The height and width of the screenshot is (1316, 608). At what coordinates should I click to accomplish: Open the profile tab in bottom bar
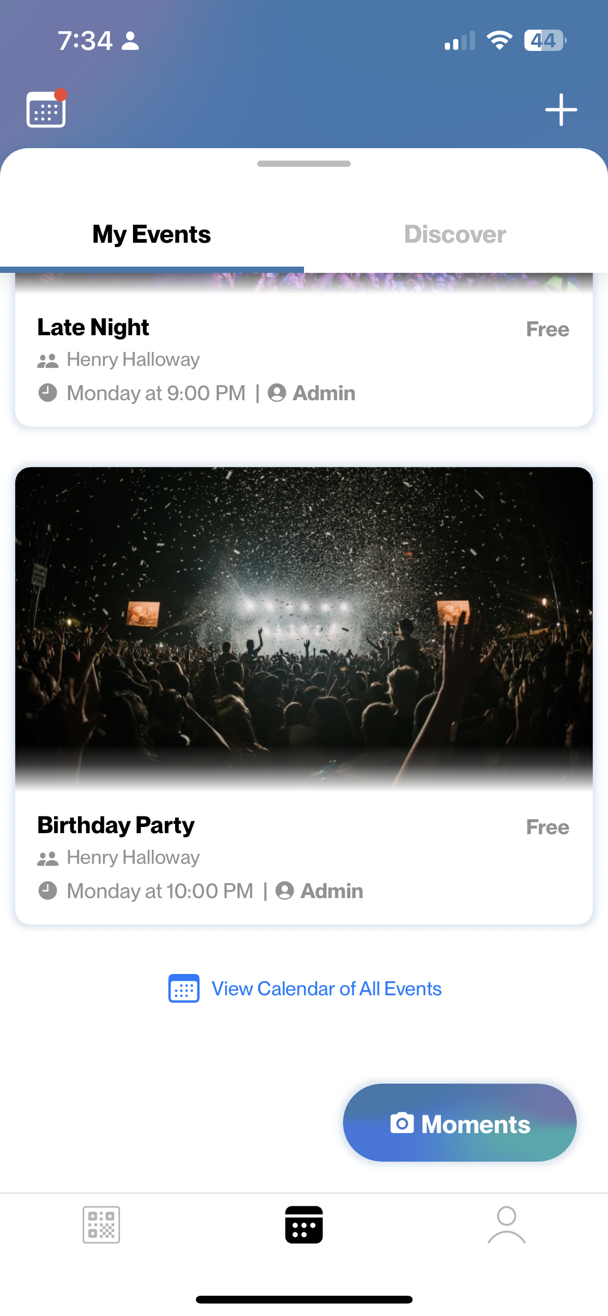(x=507, y=1225)
